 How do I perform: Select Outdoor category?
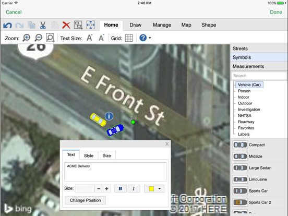click(x=245, y=103)
